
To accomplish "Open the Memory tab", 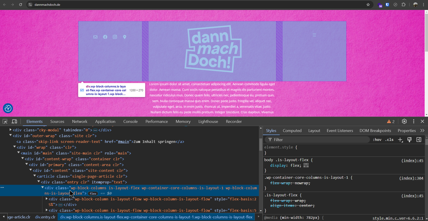I will tap(183, 121).
